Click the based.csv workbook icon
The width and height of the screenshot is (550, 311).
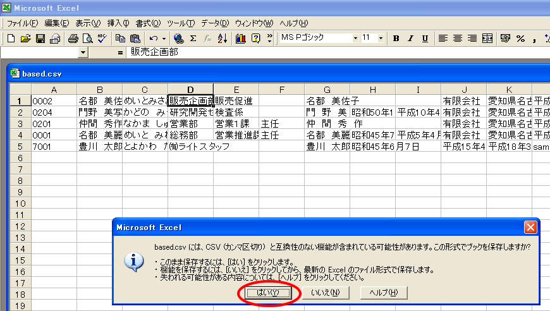15,73
